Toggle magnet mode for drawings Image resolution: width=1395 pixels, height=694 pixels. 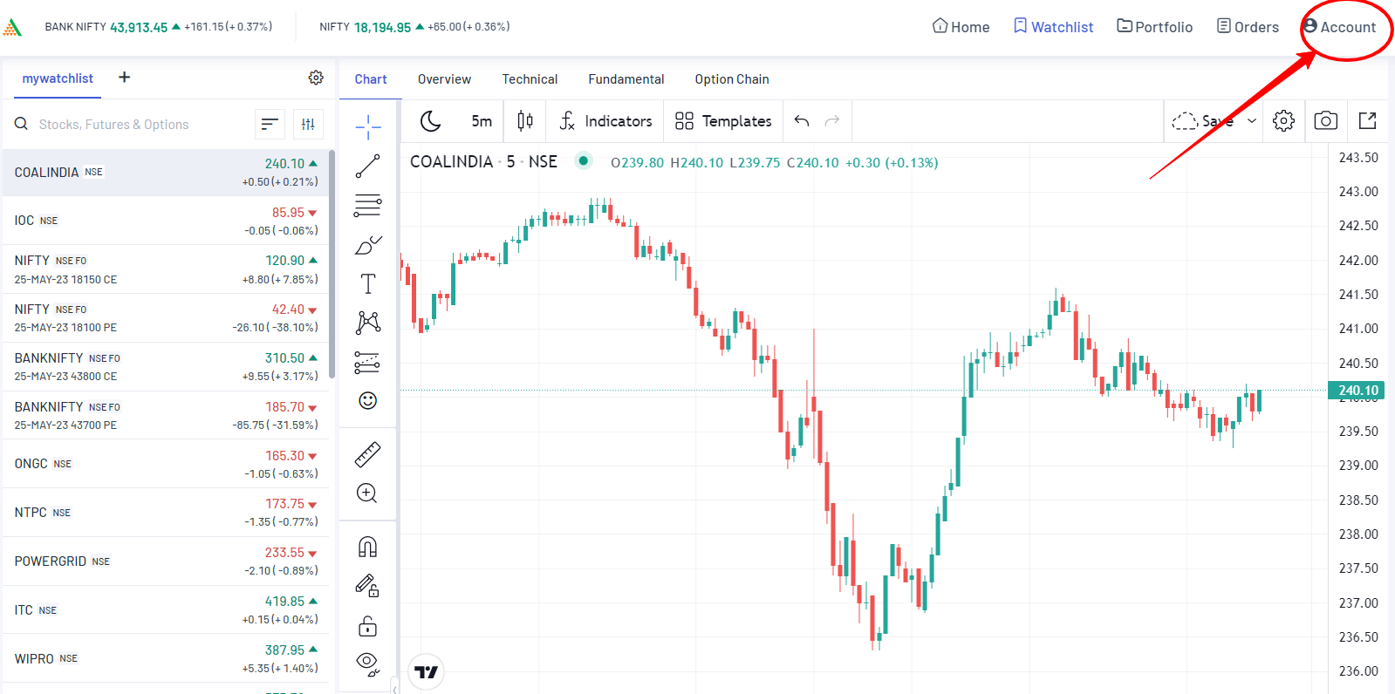(368, 547)
